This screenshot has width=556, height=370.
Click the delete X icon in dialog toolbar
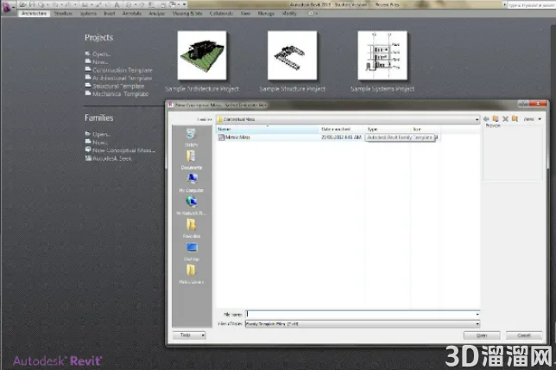pyautogui.click(x=505, y=119)
